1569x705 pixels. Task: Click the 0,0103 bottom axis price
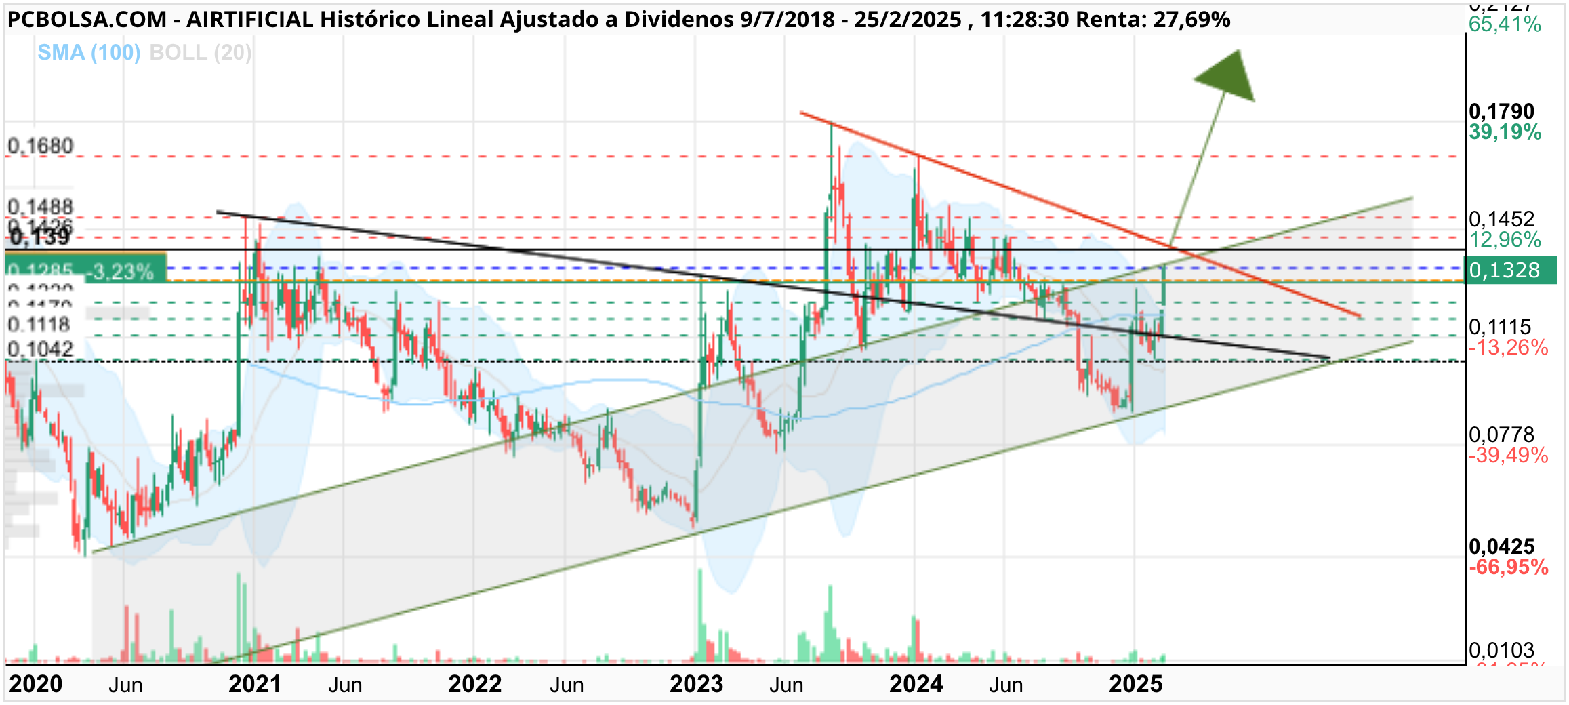tap(1501, 650)
